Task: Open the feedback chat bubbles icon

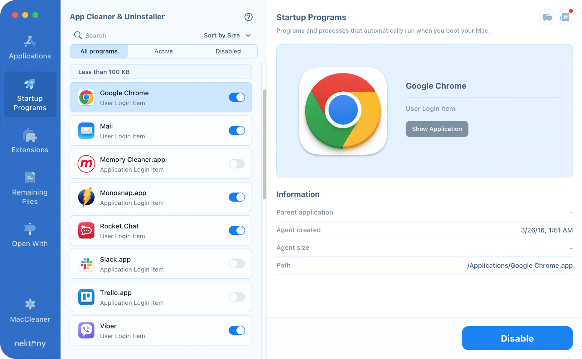Action: pyautogui.click(x=547, y=17)
